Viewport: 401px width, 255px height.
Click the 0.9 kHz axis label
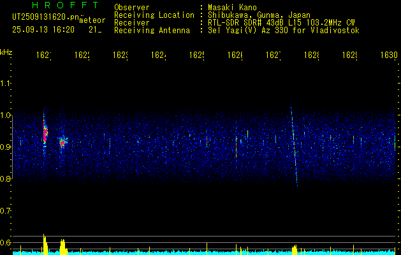coord(5,147)
